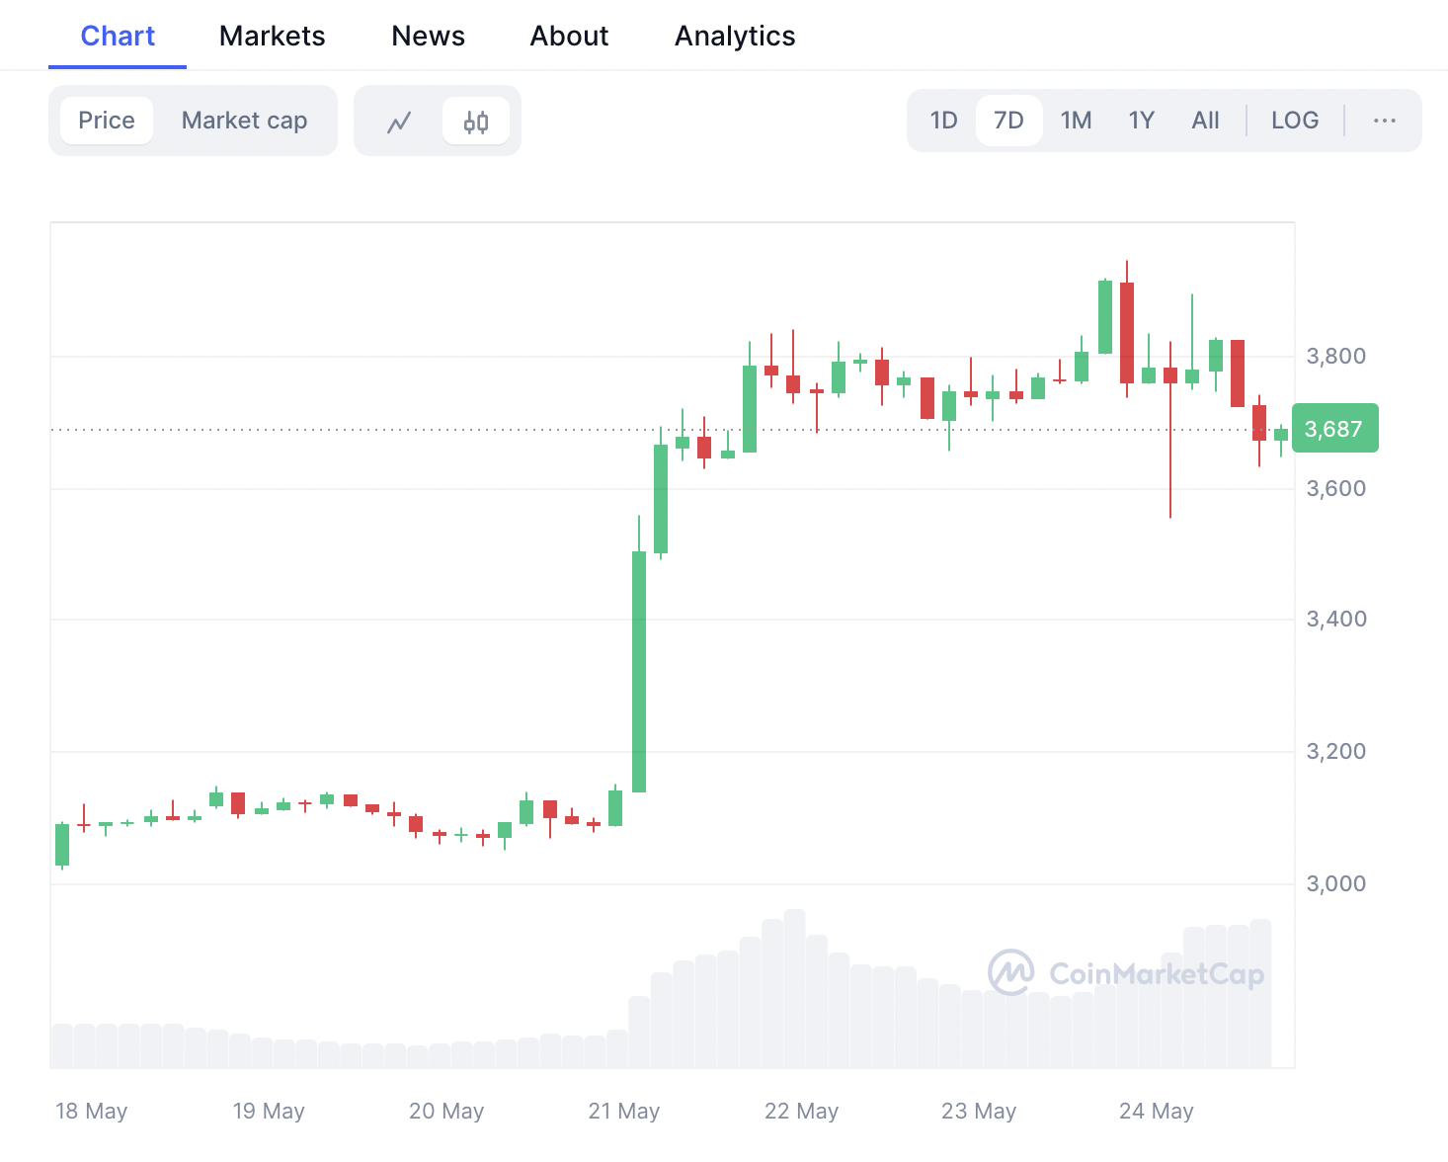Image resolution: width=1448 pixels, height=1162 pixels.
Task: Select the 1D time range
Action: coord(943,121)
